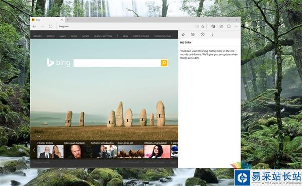Viewport: 302px width, 186px height.
Task: Click the carousel previous arrow
Action: pos(34,150)
